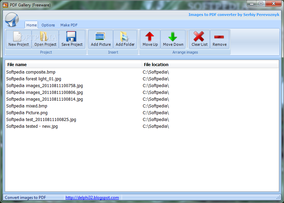This screenshot has width=284, height=203.
Task: Open a project with Open Project
Action: pyautogui.click(x=45, y=39)
